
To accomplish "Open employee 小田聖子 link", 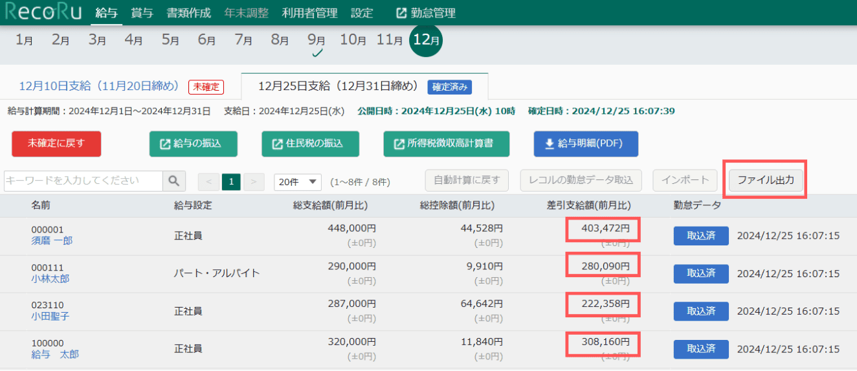I will (50, 317).
